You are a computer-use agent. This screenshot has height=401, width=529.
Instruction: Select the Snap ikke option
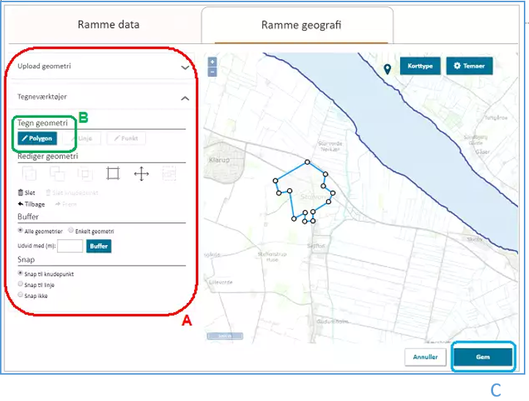coord(21,295)
